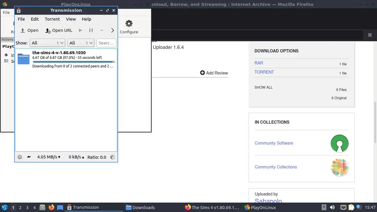Click the 4.05 MB/s download speed
377x212 pixels.
coord(49,157)
